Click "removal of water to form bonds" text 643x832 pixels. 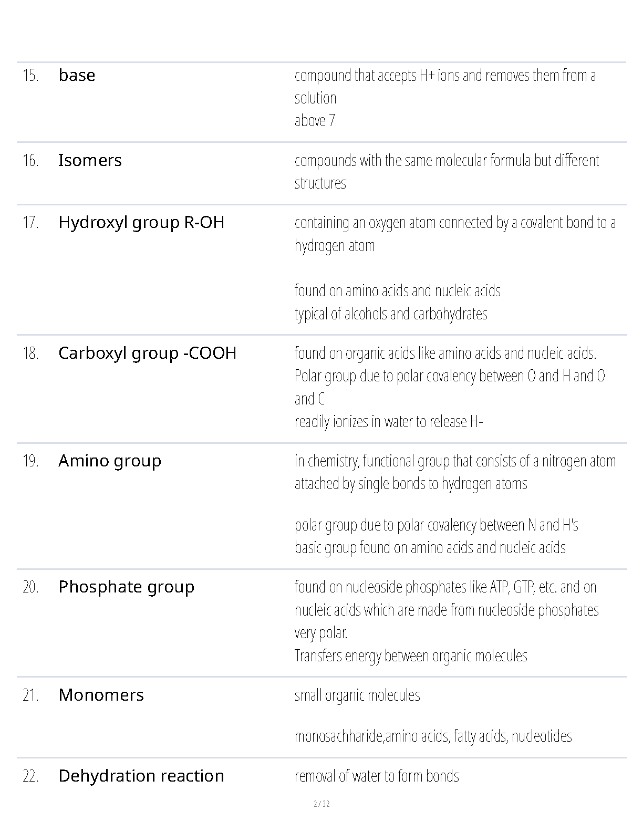point(377,776)
